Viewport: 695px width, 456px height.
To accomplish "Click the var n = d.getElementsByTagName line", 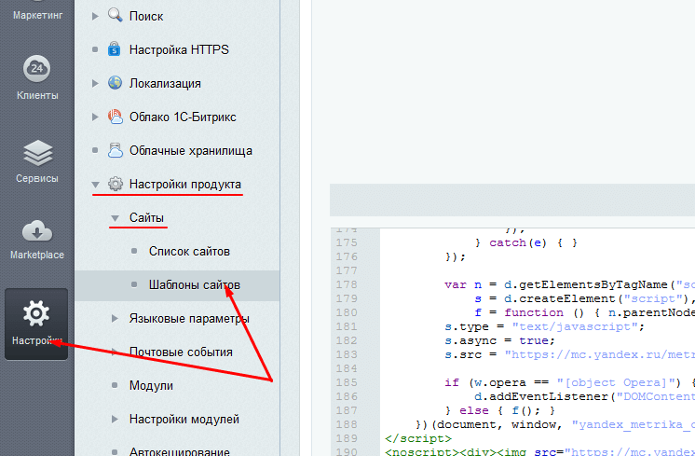I will tap(569, 284).
